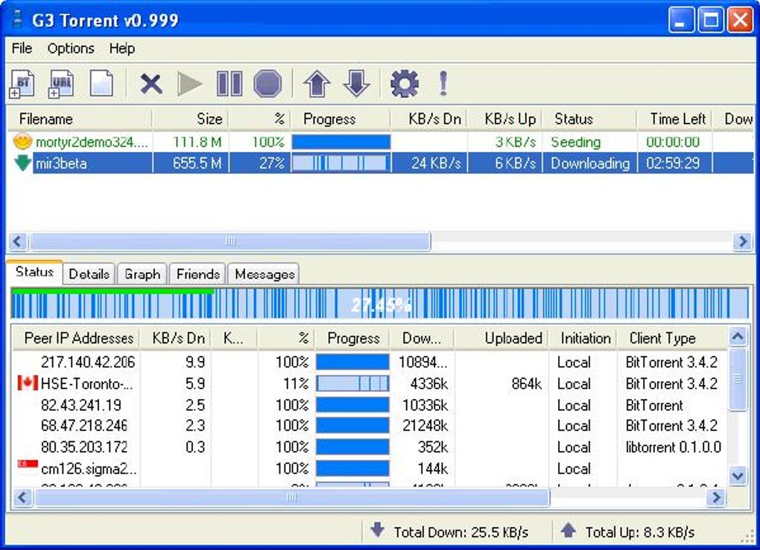Open the Options menu
The width and height of the screenshot is (760, 550).
[71, 48]
